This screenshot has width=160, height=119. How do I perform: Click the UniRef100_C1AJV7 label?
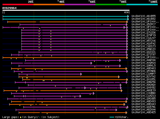pyautogui.click(x=143, y=38)
